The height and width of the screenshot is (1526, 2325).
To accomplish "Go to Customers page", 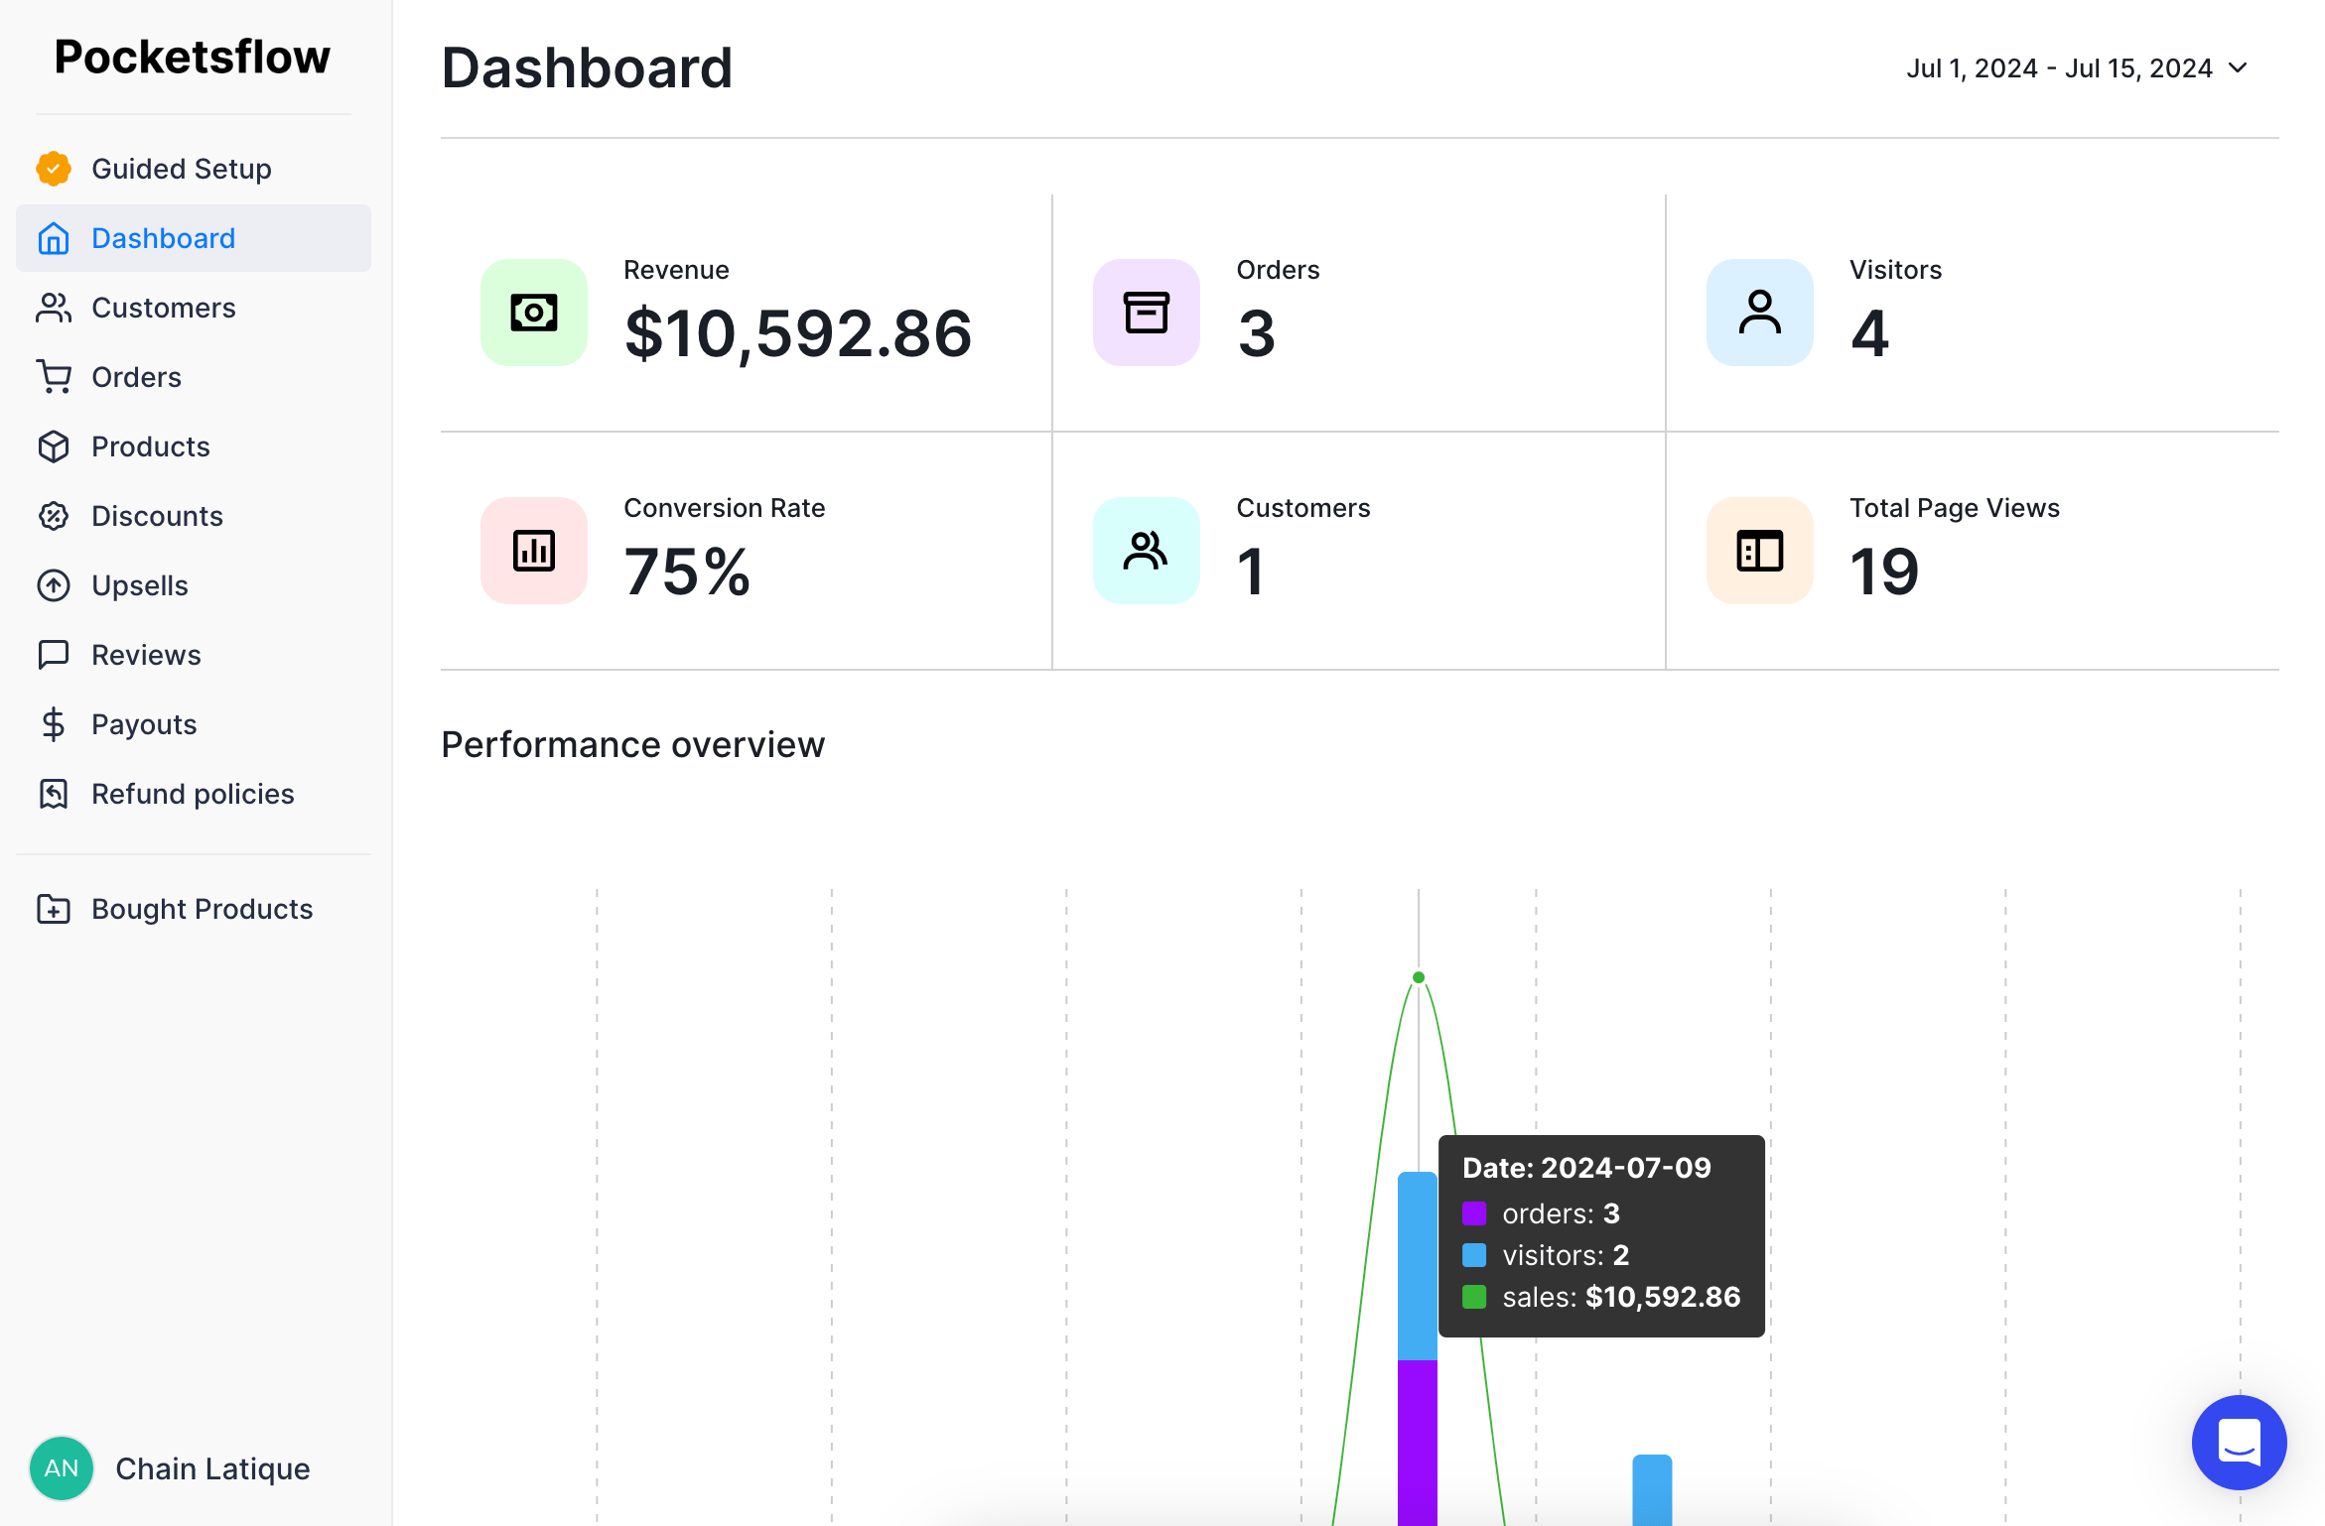I will click(x=194, y=308).
